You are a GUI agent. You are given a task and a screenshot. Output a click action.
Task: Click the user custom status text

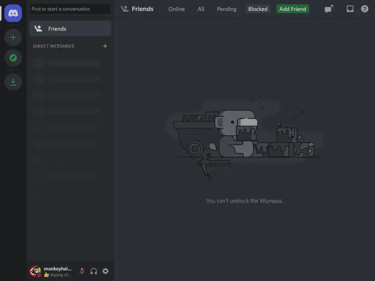pos(61,275)
